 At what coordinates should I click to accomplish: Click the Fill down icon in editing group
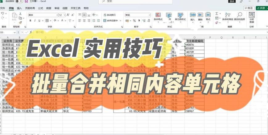(217, 18)
